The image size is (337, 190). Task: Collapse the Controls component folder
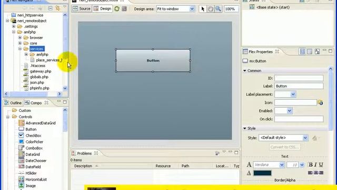pyautogui.click(x=8, y=117)
